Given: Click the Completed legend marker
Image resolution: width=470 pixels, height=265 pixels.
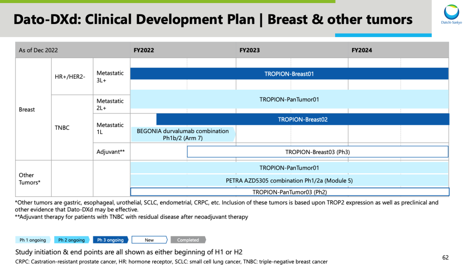Looking at the screenshot, I should click(188, 240).
